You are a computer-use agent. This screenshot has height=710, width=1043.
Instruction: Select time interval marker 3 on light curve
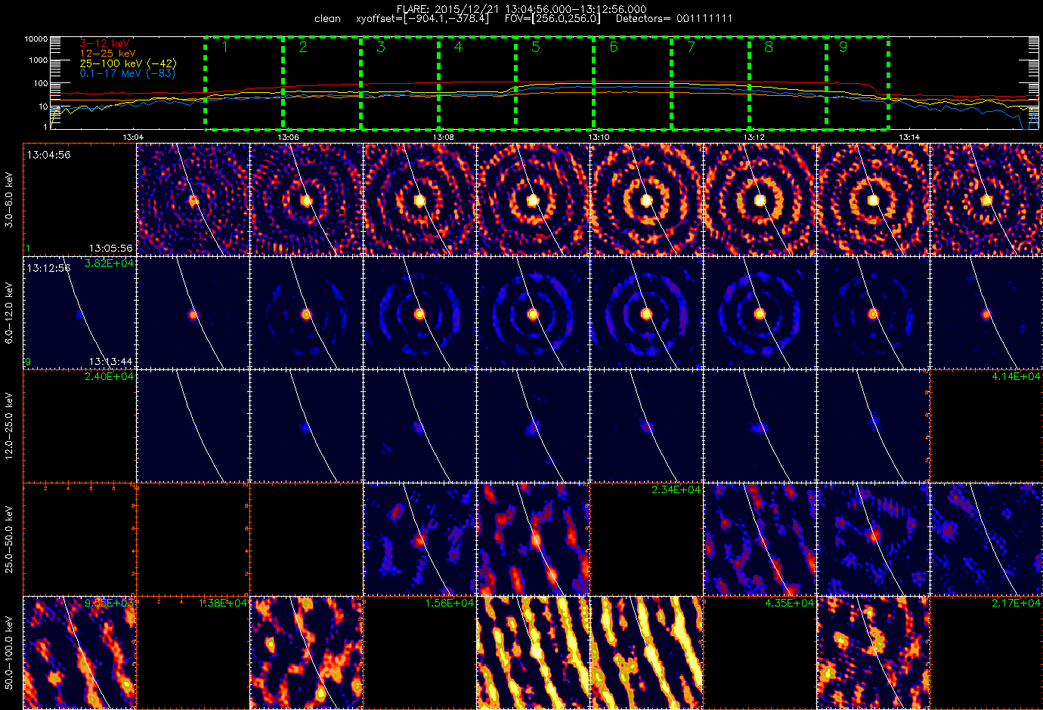[x=381, y=47]
